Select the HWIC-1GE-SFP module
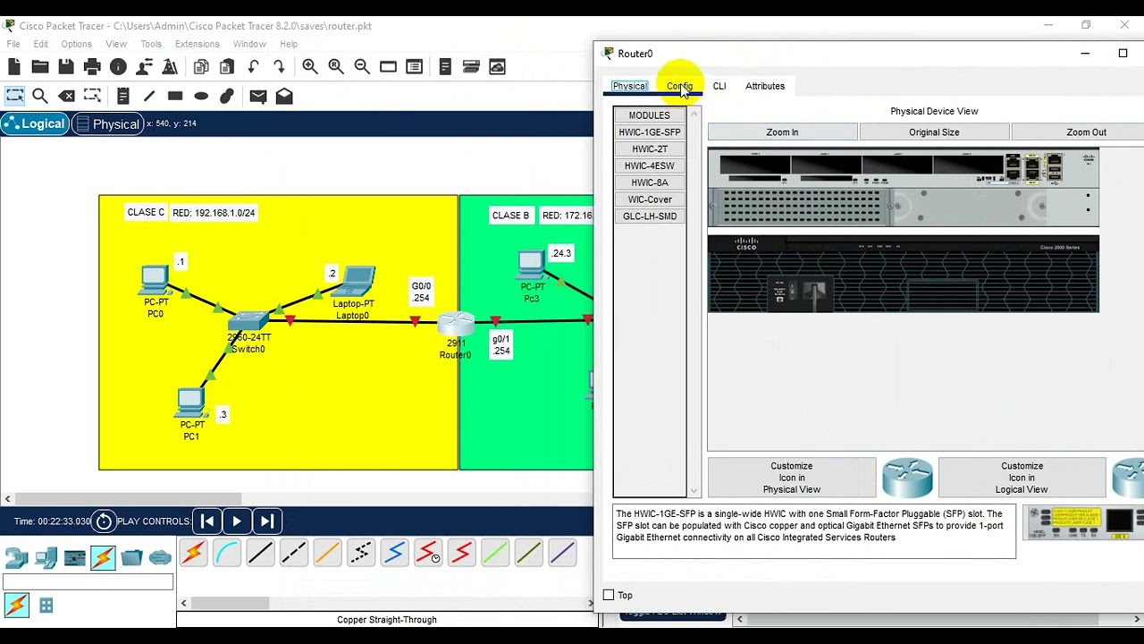This screenshot has height=644, width=1144. [650, 132]
